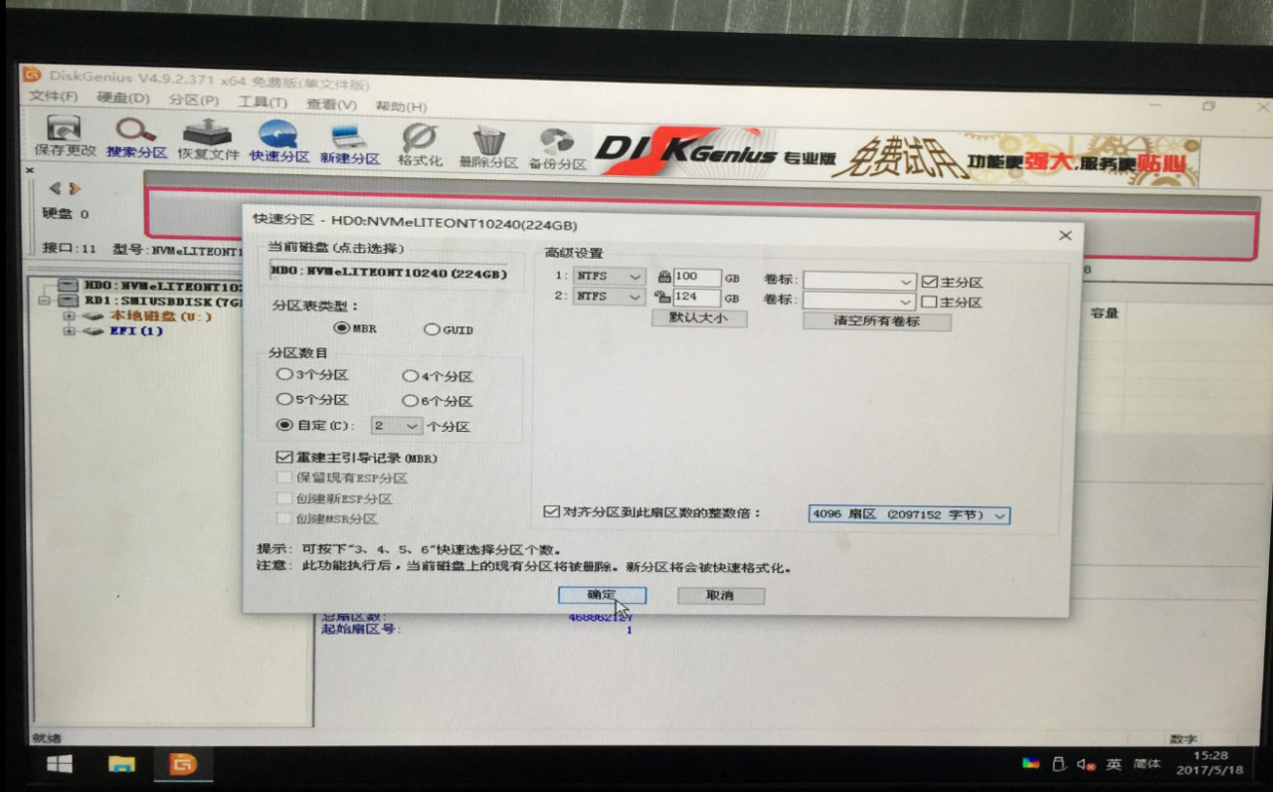Click the 简体 input mode tray indicator

[1147, 764]
